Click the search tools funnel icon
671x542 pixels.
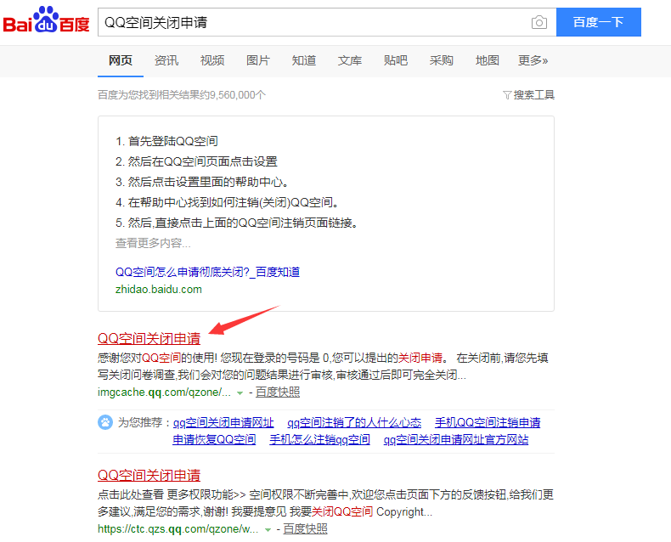pyautogui.click(x=507, y=95)
